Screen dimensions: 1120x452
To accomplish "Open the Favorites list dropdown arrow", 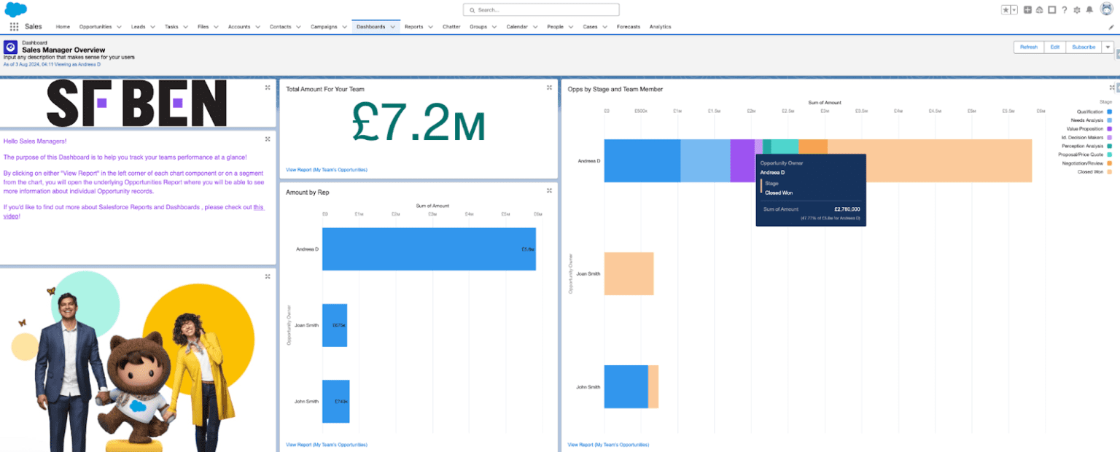I will pos(1014,9).
